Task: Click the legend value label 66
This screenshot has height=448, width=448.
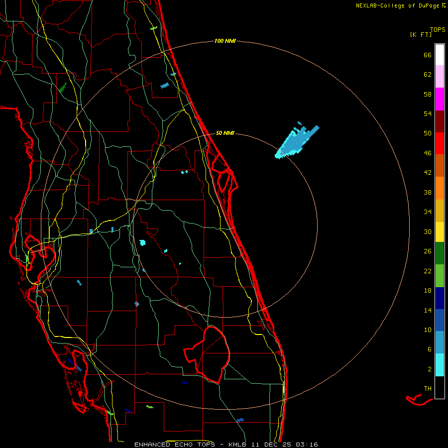Action: [428, 55]
